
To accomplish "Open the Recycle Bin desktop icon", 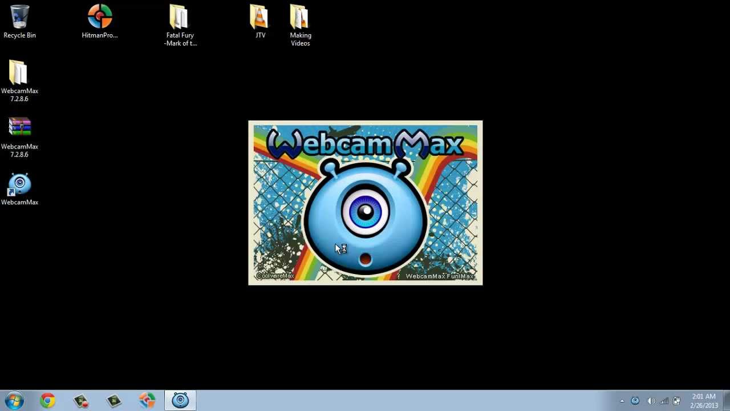I will point(19,22).
